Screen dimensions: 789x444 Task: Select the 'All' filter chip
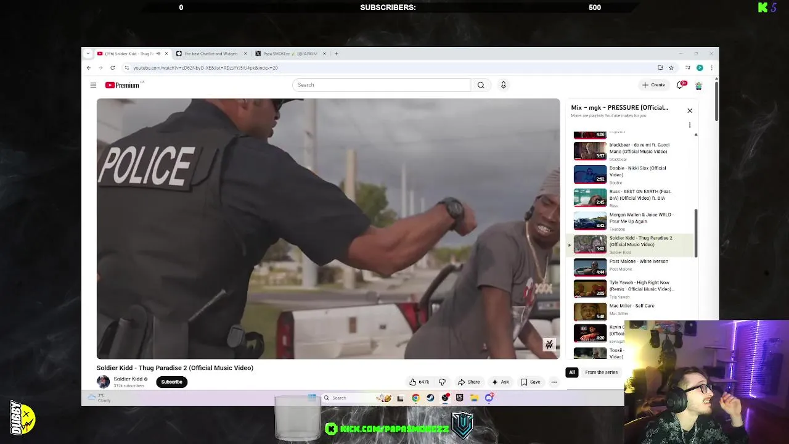tap(572, 372)
